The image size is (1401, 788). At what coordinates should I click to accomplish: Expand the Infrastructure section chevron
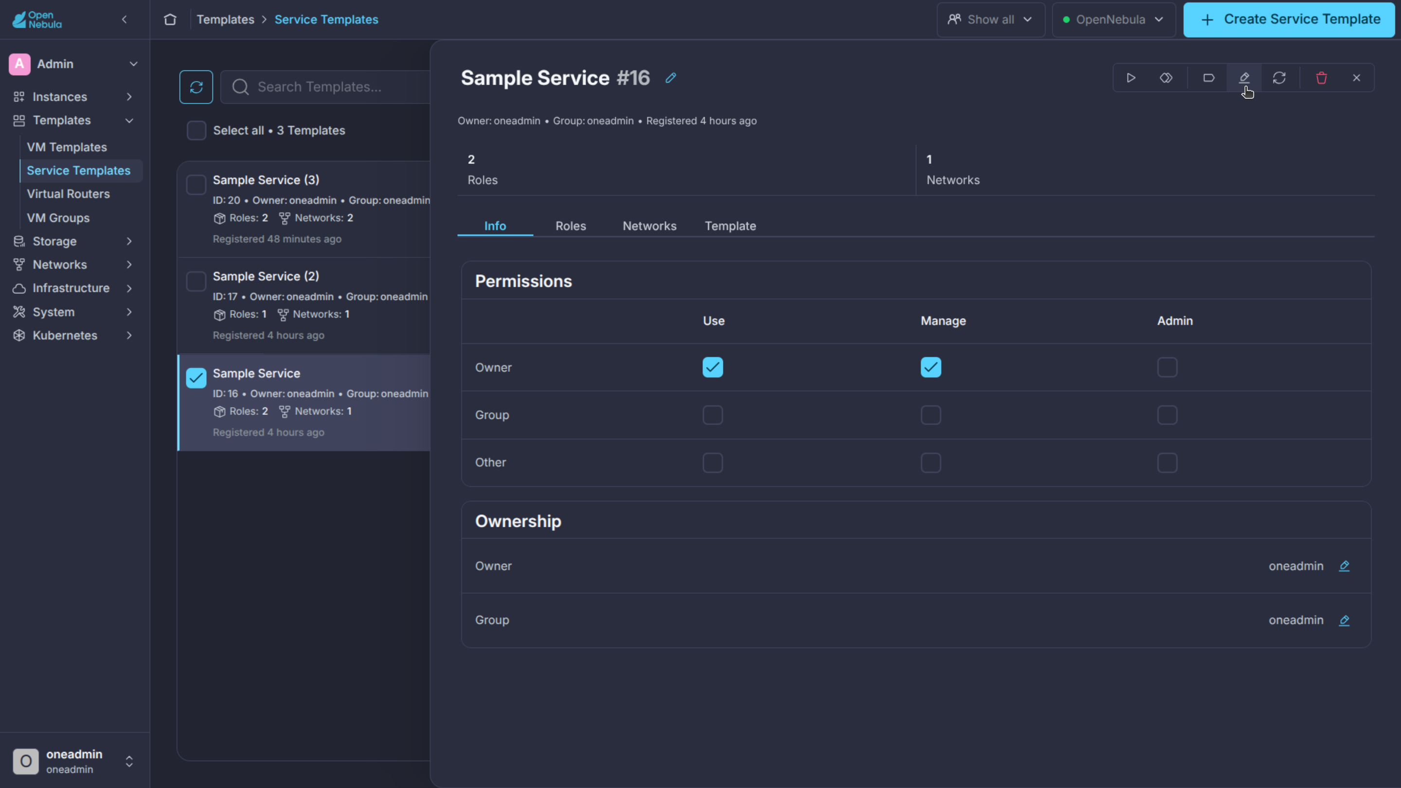tap(129, 288)
